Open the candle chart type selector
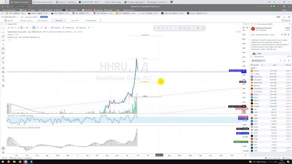The width and height of the screenshot is (292, 164). point(34,28)
